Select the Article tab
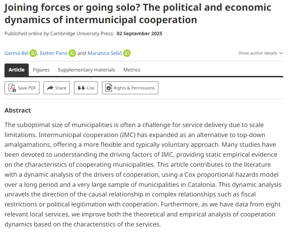 [x=17, y=70]
